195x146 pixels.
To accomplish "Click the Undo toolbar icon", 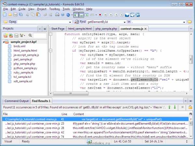I will (x=45, y=15).
